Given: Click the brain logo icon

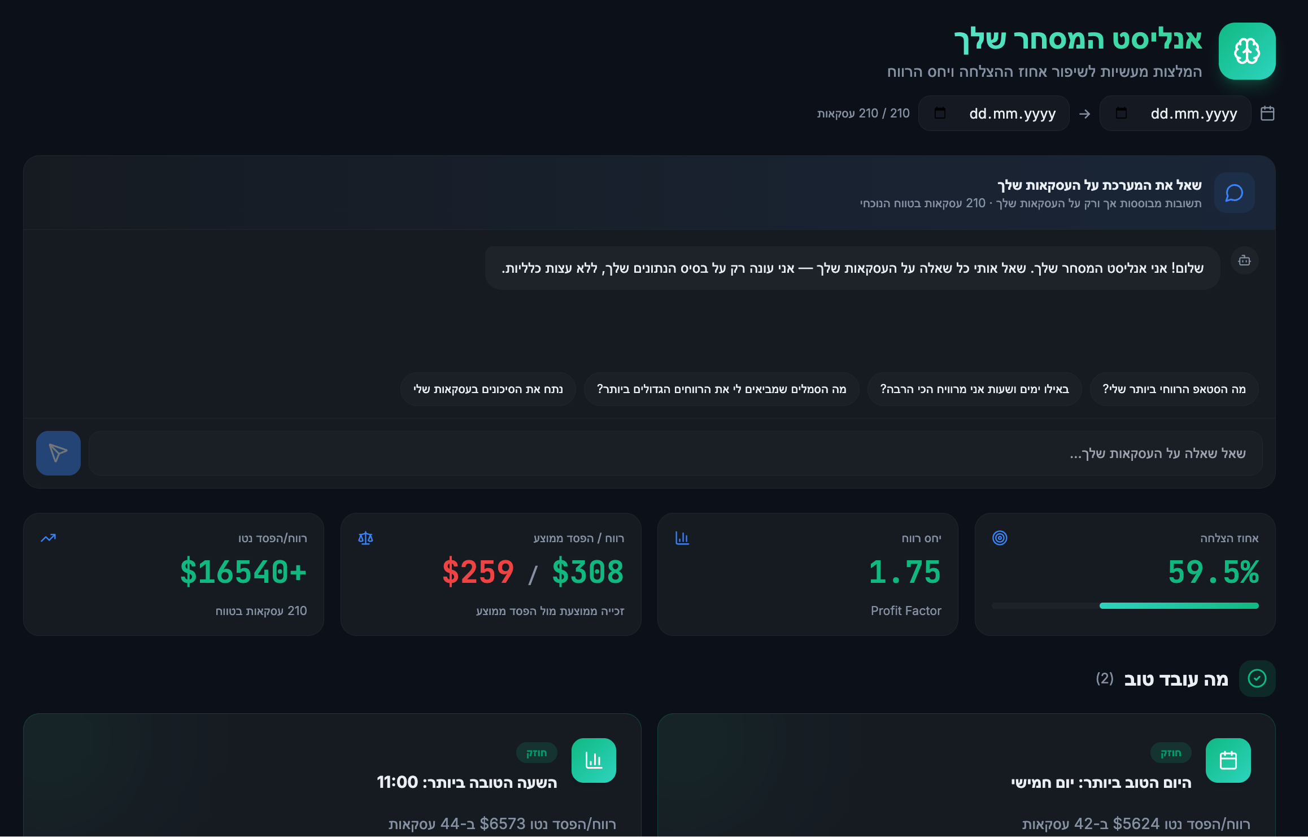Looking at the screenshot, I should pyautogui.click(x=1246, y=51).
